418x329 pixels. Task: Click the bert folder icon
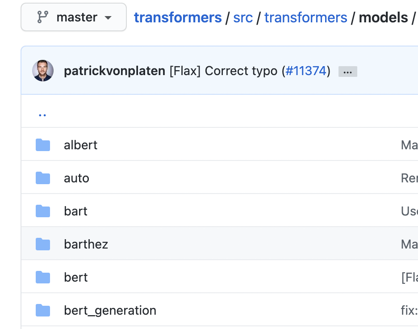point(43,277)
